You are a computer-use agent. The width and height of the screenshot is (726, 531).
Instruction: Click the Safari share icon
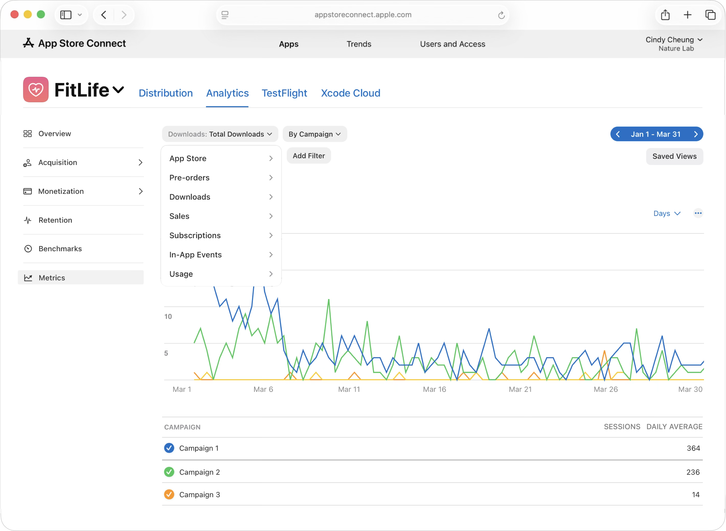665,15
